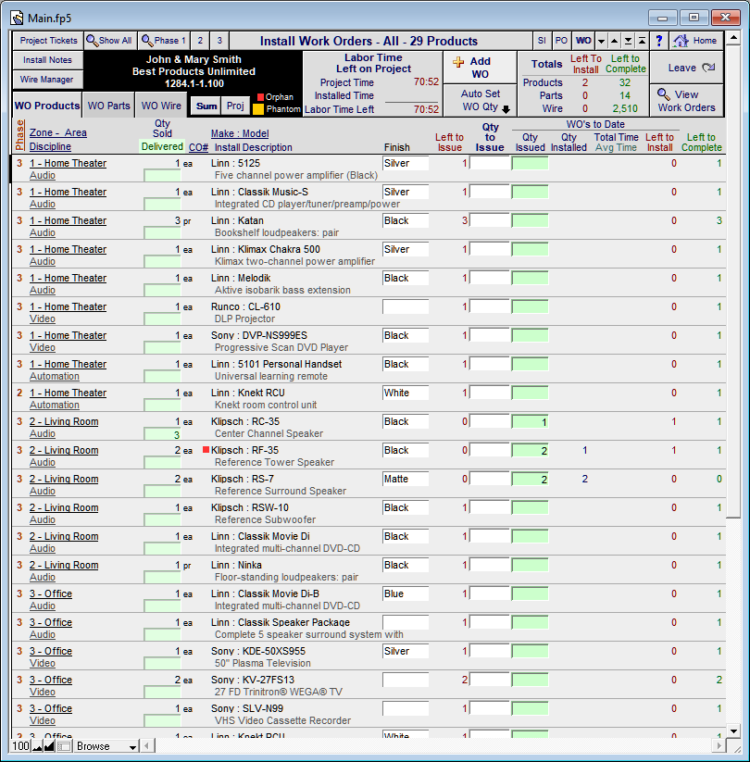Open the Finish field for Sony KDE-50XS955

point(406,651)
